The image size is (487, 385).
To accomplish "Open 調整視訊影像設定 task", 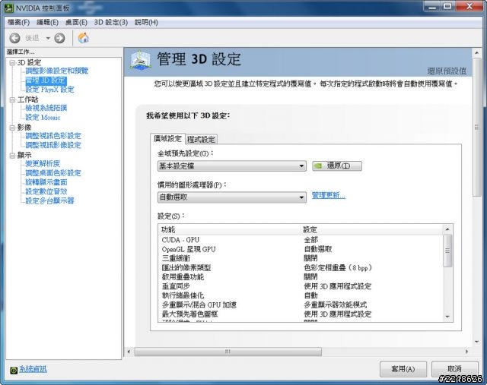I will point(53,145).
